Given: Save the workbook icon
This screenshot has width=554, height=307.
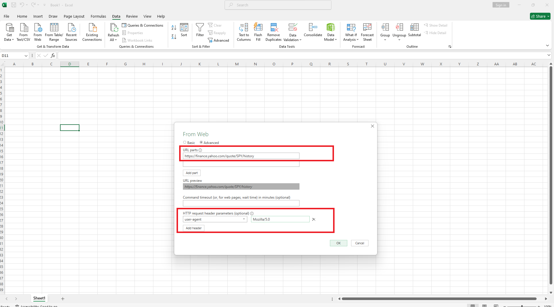Looking at the screenshot, I should coord(13,5).
